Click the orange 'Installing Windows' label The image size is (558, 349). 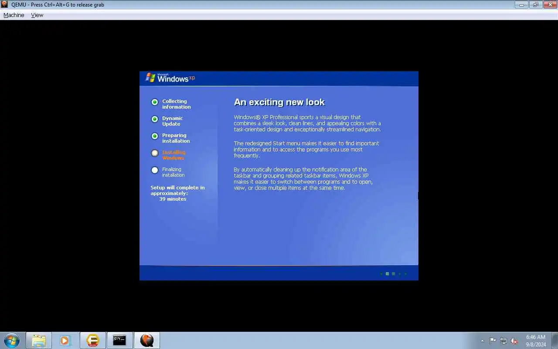(x=174, y=155)
